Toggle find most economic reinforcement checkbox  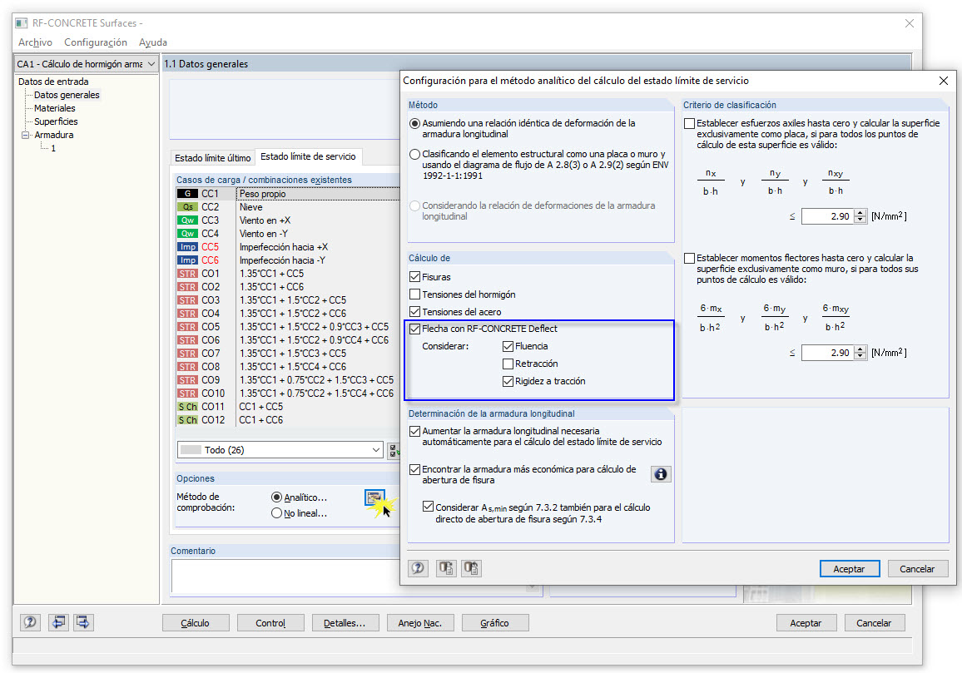click(x=414, y=469)
